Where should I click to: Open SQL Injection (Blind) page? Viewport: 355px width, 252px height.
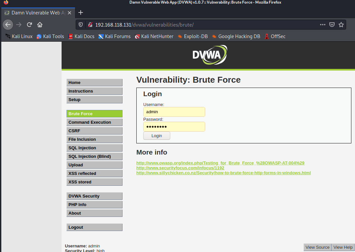pyautogui.click(x=95, y=156)
